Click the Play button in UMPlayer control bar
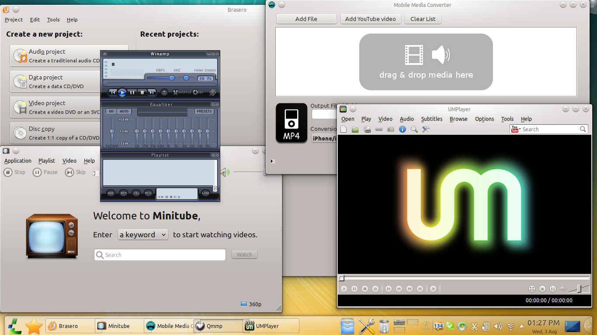This screenshot has width=597, height=335. tap(344, 289)
